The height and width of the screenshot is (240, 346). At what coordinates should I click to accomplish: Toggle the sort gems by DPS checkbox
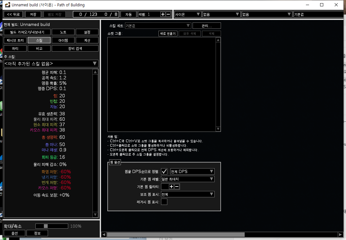click(164, 171)
